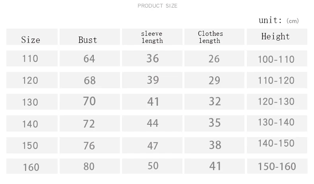Select size 110 row cell
The height and width of the screenshot is (184, 314).
(32, 58)
